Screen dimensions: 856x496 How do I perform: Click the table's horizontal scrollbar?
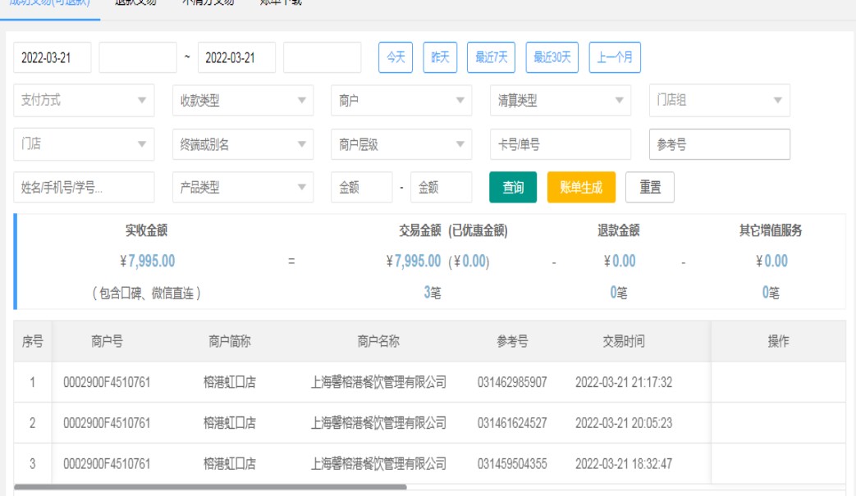(210, 487)
